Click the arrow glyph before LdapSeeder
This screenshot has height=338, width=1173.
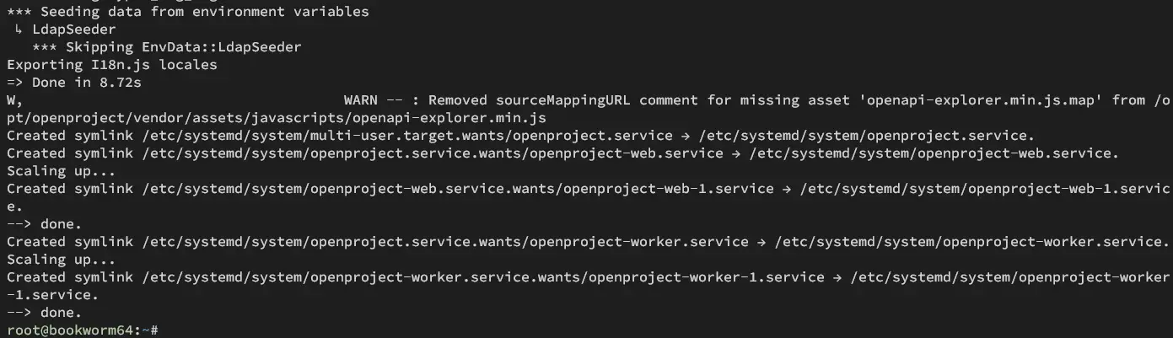(x=19, y=30)
